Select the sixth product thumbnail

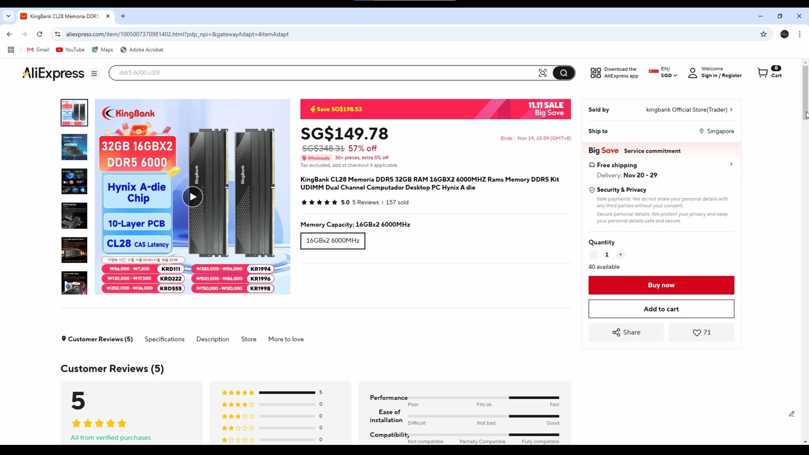click(x=74, y=283)
